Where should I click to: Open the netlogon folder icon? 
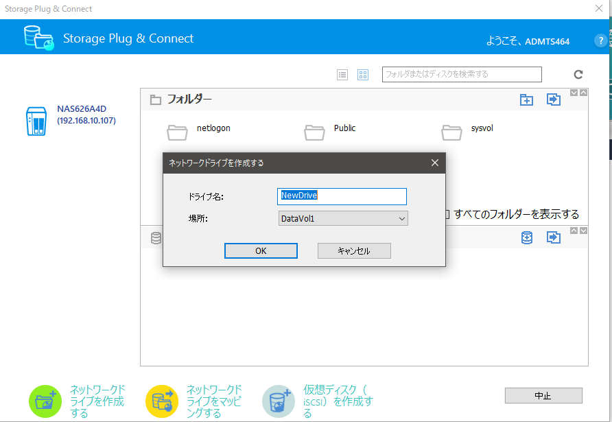click(177, 132)
